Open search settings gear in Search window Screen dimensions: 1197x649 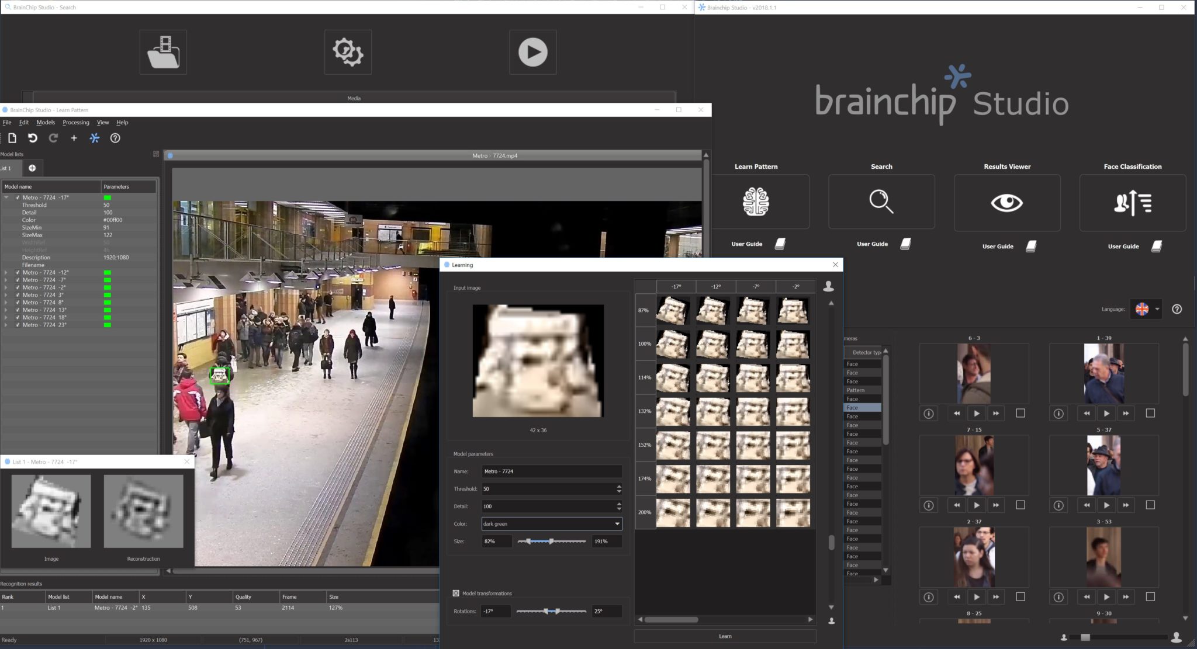(x=348, y=52)
